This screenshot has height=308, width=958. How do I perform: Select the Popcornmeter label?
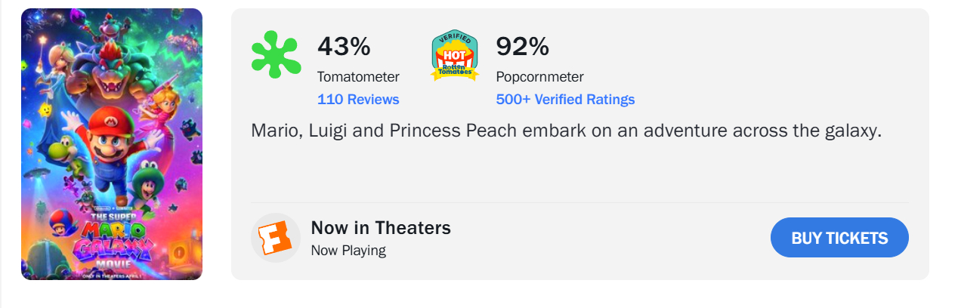coord(539,77)
